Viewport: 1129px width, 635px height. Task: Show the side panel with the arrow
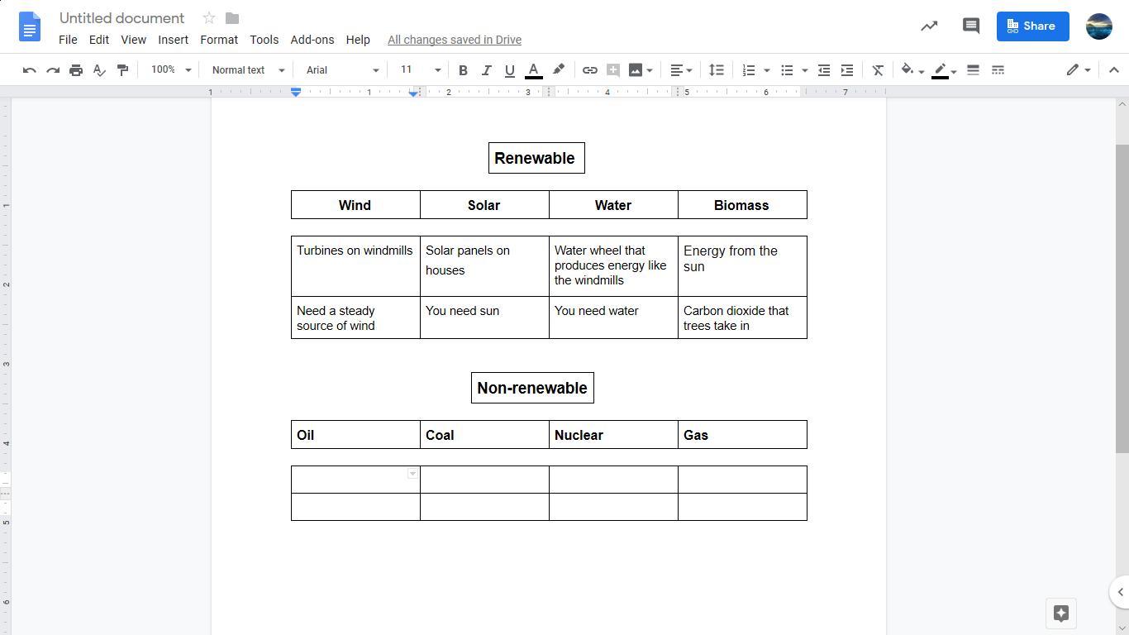(x=1120, y=592)
